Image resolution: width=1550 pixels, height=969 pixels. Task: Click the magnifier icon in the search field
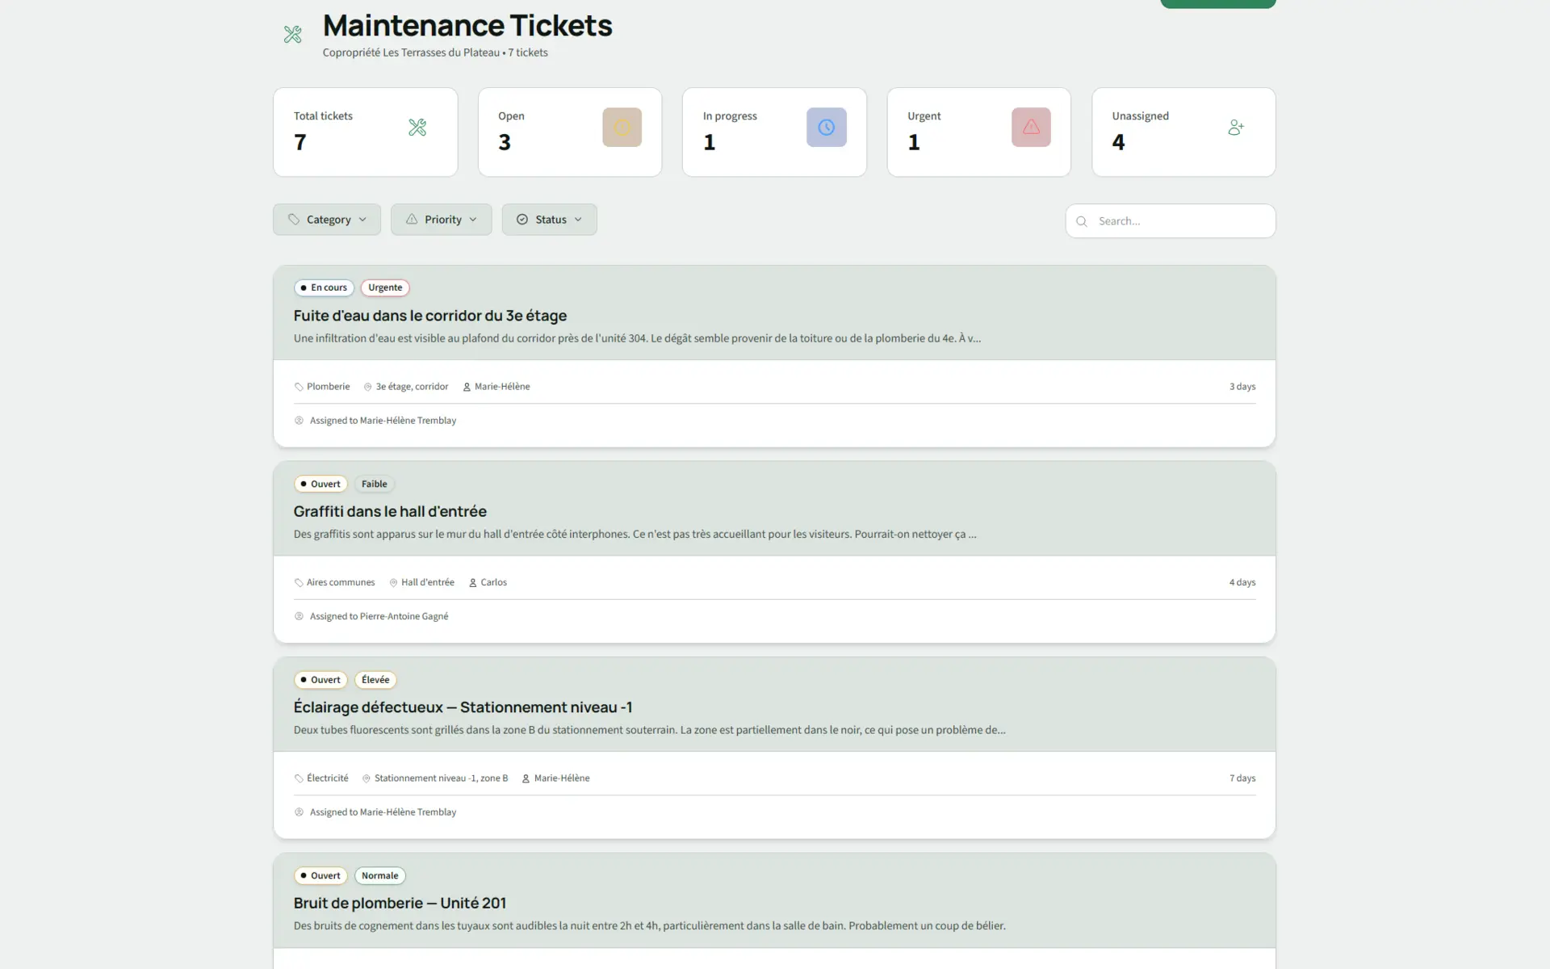(1082, 221)
